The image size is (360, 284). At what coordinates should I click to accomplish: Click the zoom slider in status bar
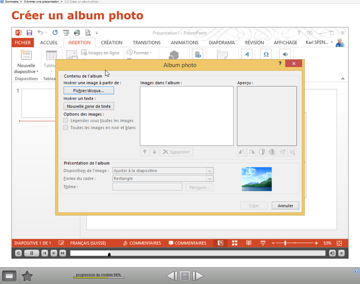point(285,243)
